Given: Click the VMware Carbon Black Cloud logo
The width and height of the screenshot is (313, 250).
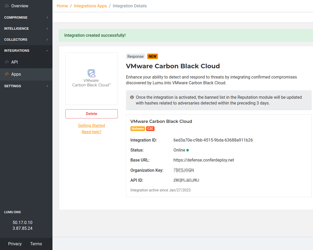Looking at the screenshot, I should 91,78.
